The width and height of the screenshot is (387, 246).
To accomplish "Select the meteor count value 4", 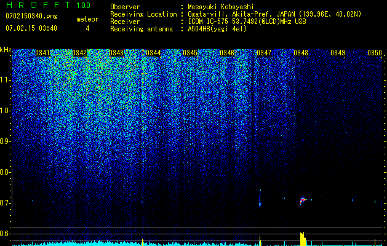I will [87, 28].
